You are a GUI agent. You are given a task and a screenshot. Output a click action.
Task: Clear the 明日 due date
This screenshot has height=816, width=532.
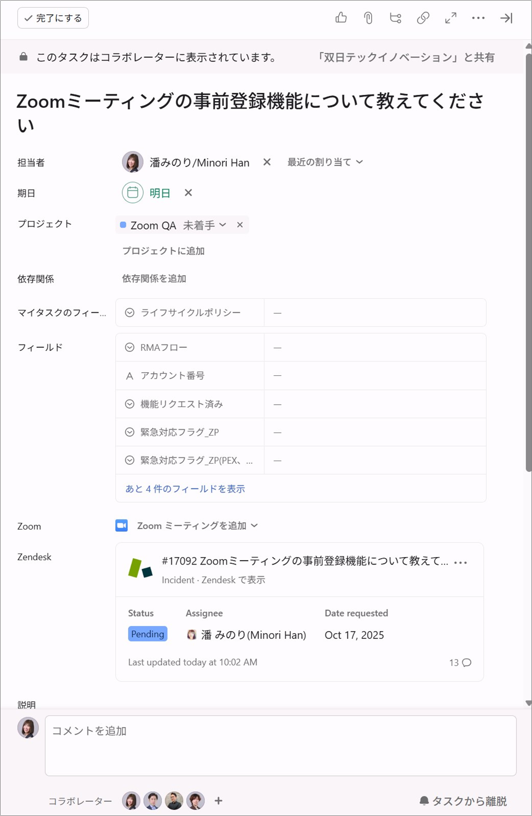click(188, 193)
